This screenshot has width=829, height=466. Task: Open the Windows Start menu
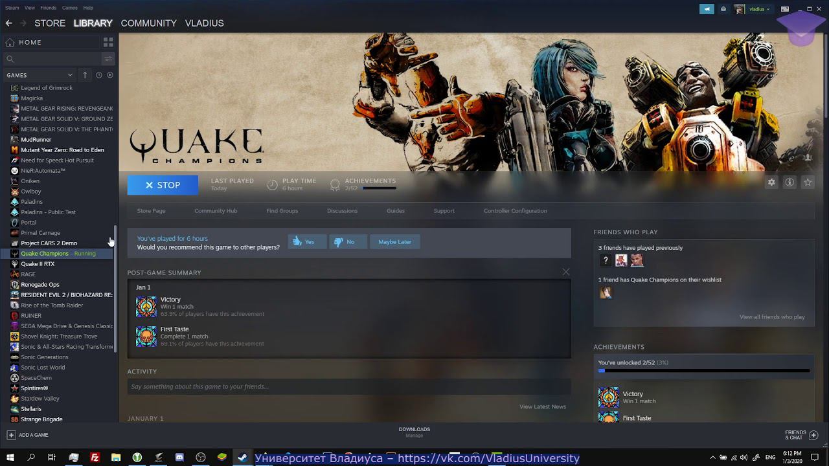(10, 458)
